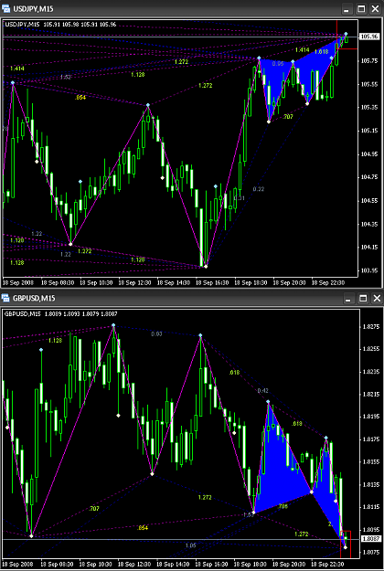The height and width of the screenshot is (571, 384).
Task: Click price axis value 104.15
Action: point(369,248)
